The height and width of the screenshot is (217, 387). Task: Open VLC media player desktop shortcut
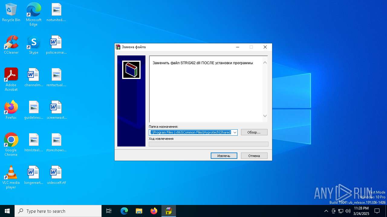(11, 177)
